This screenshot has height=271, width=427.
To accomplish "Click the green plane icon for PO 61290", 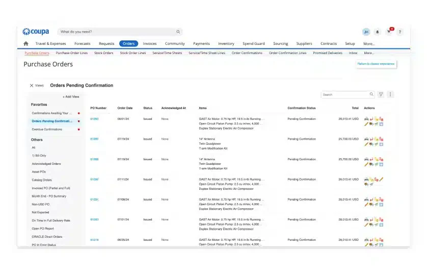I will click(377, 124).
